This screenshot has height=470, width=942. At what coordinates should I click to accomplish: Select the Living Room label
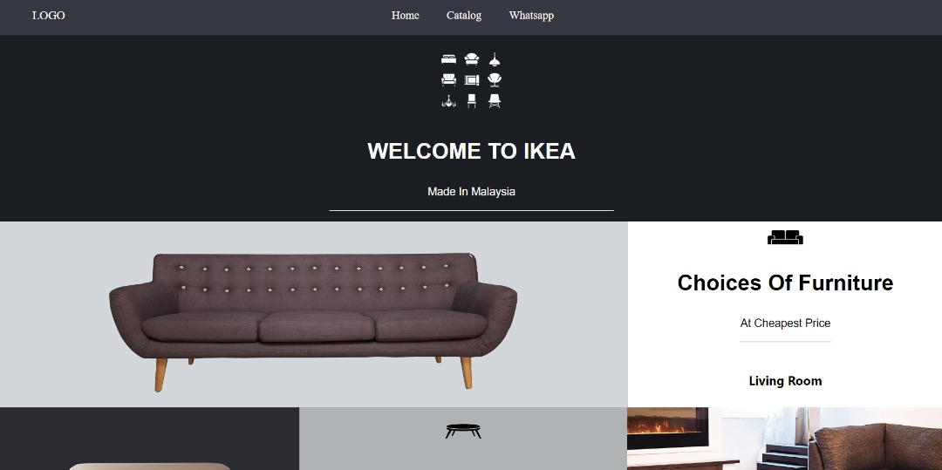pyautogui.click(x=785, y=380)
